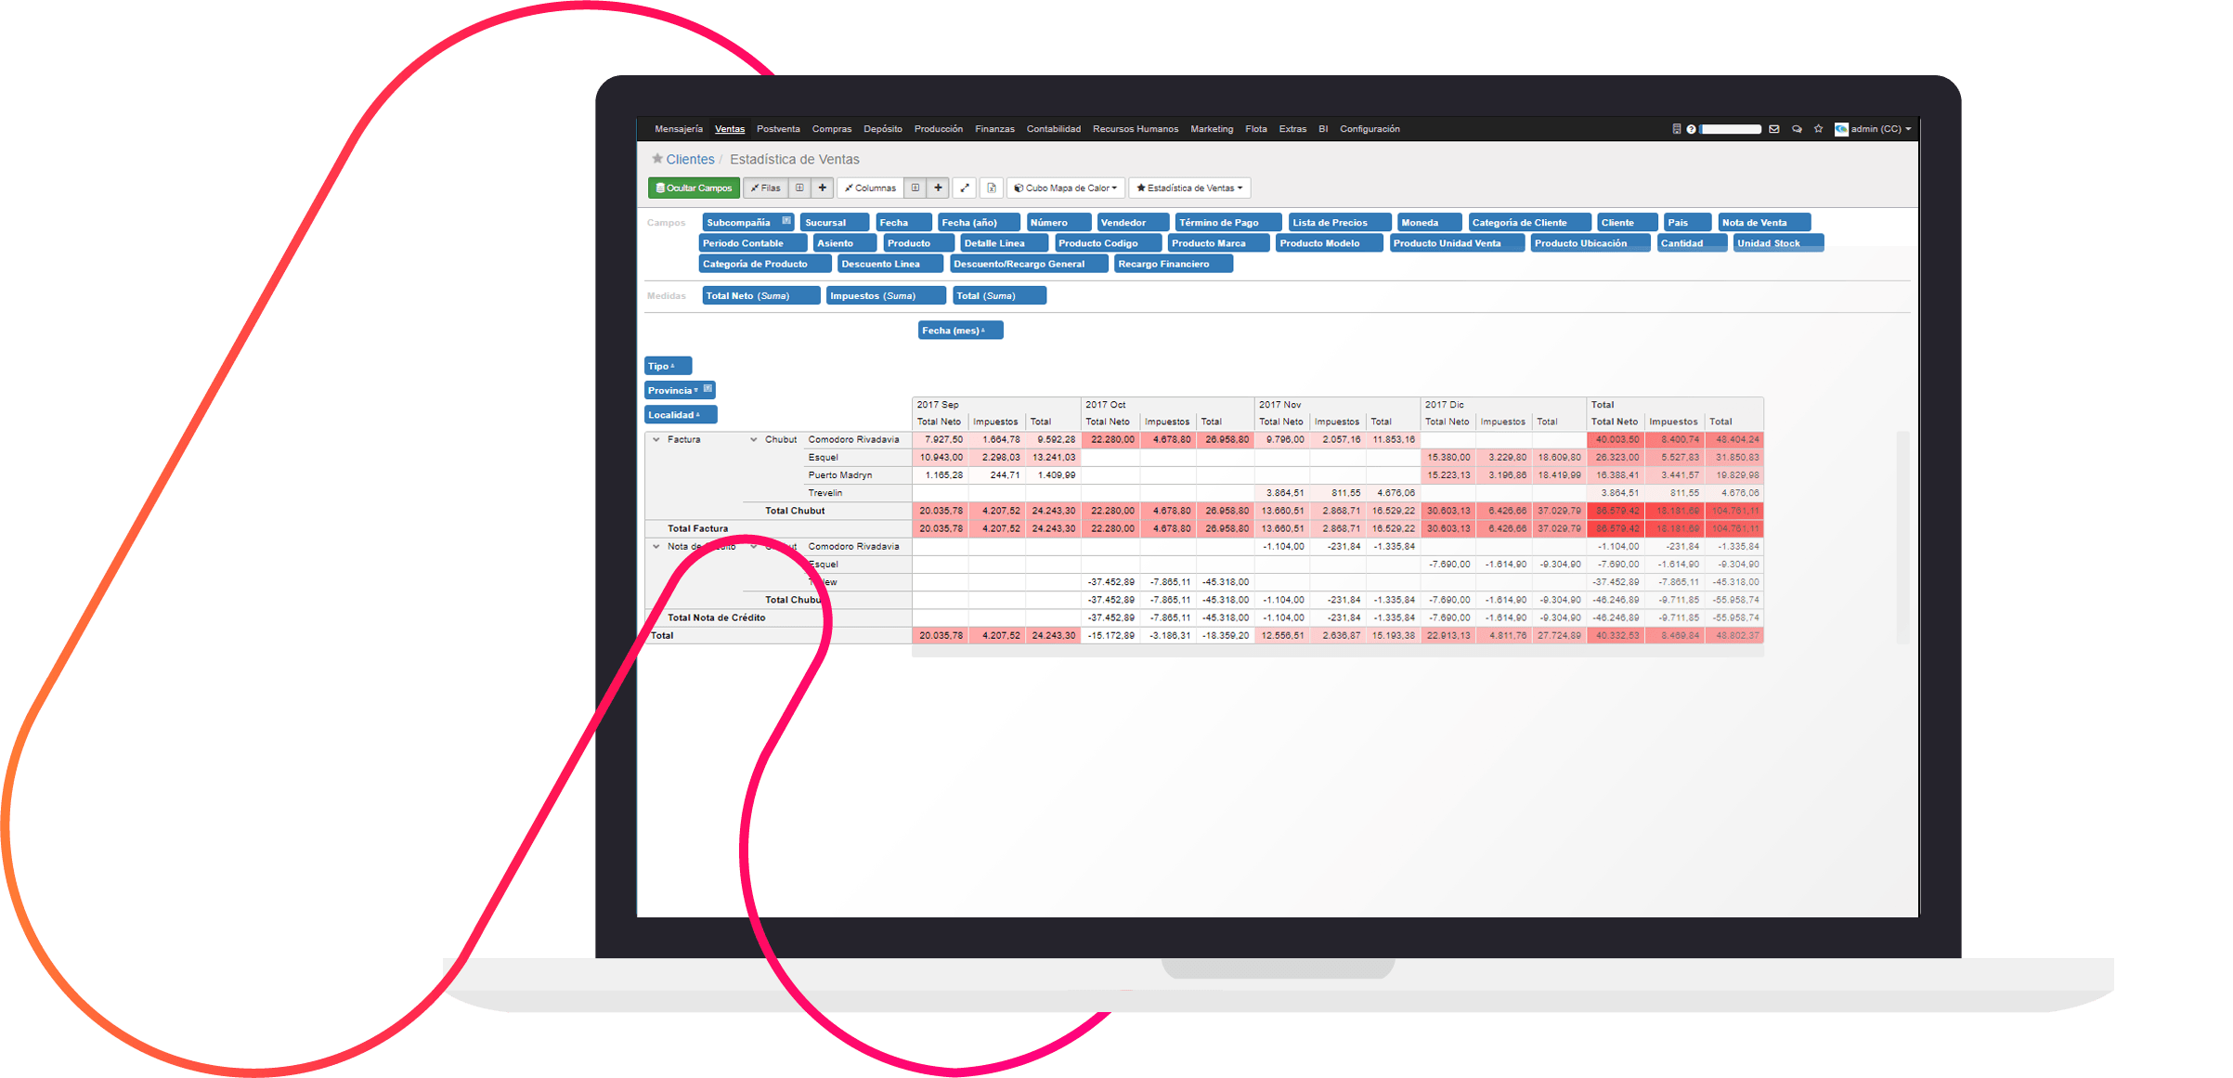Go to Clientes breadcrumb link
The width and height of the screenshot is (2233, 1078).
click(x=690, y=160)
